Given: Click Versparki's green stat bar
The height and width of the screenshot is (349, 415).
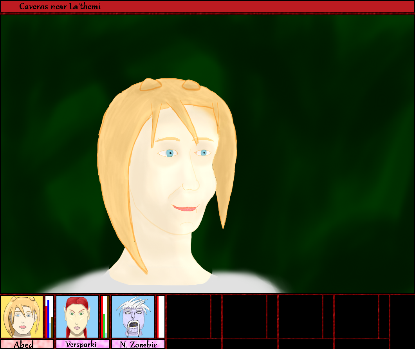Looking at the screenshot, I should click(x=104, y=325).
